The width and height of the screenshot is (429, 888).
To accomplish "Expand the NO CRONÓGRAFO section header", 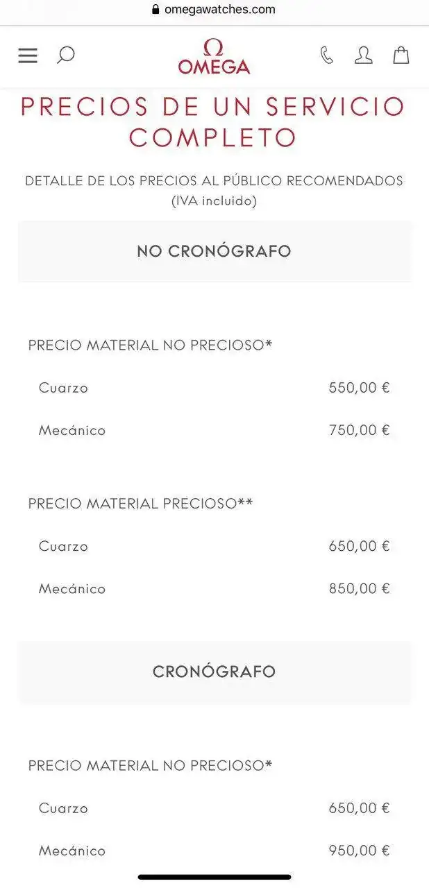I will coord(214,251).
